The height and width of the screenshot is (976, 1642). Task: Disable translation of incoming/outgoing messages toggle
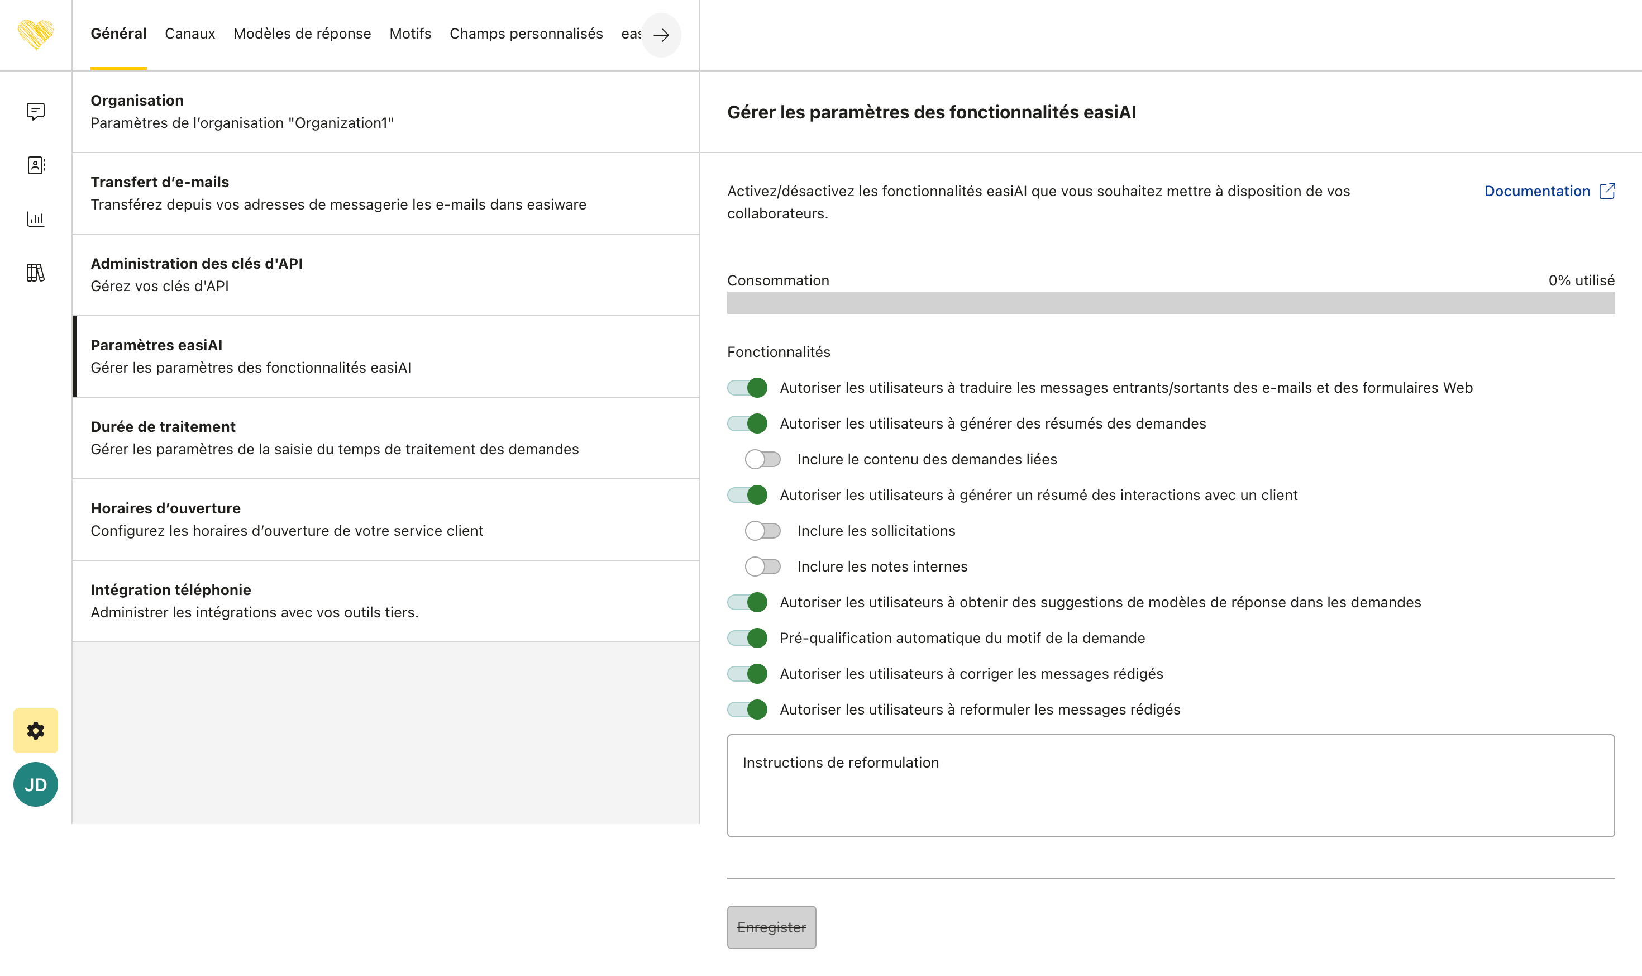click(747, 388)
